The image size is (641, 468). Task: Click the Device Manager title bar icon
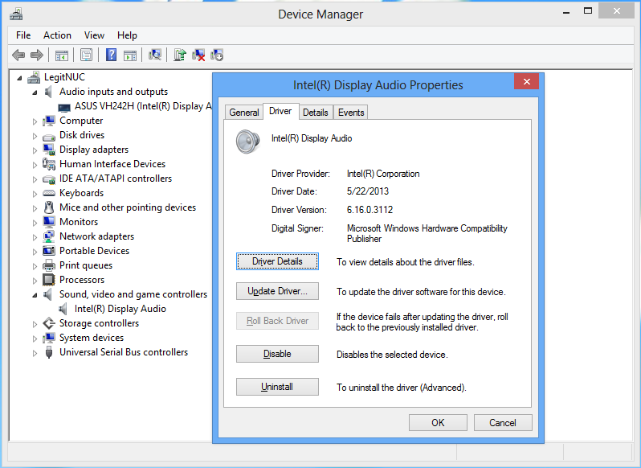coord(16,14)
